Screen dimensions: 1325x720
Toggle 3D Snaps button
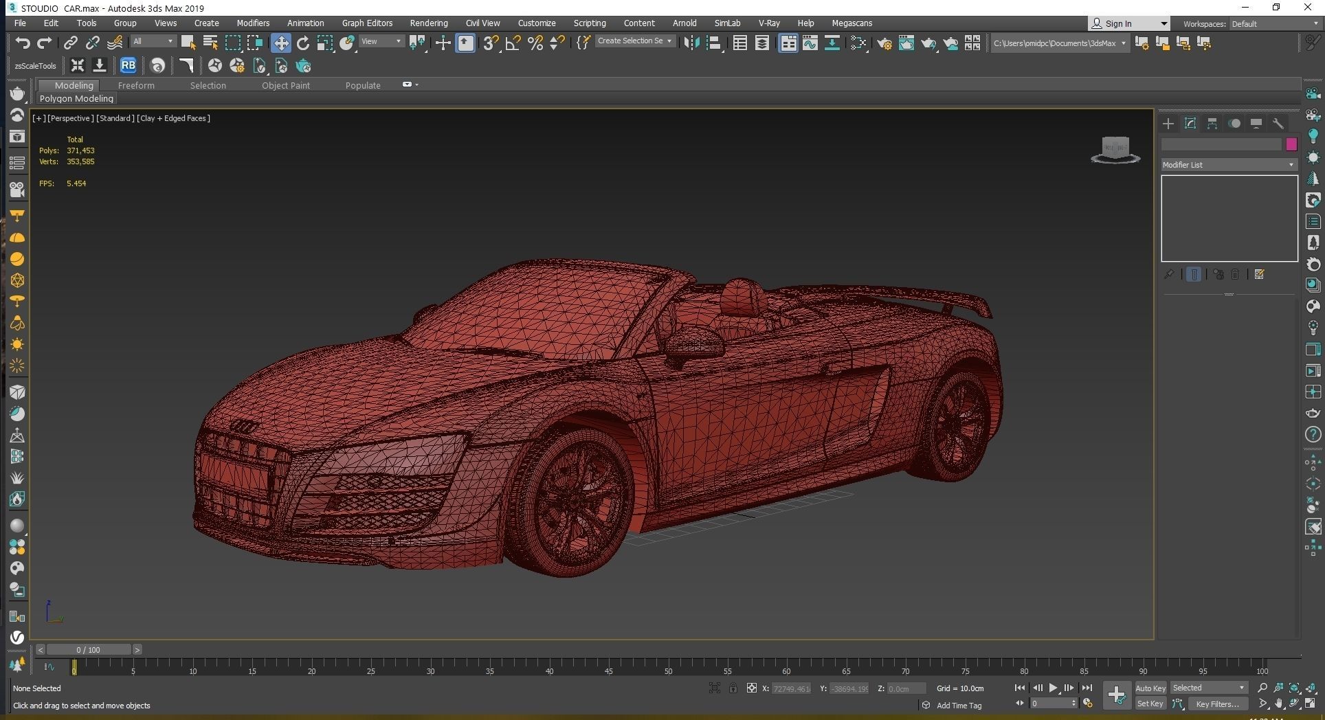coord(491,43)
